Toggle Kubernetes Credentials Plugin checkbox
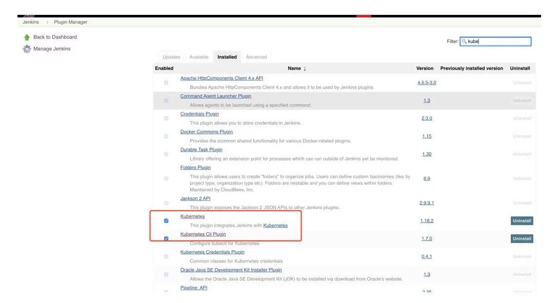Screen dimensions: 560x303 pyautogui.click(x=166, y=257)
